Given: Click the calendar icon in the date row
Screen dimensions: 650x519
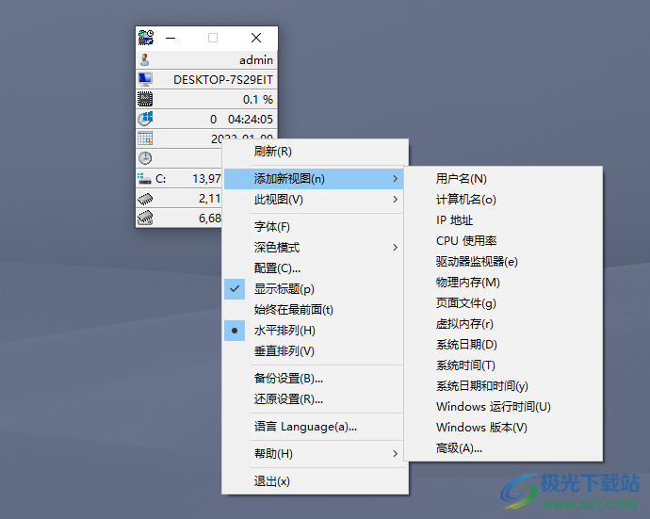Looking at the screenshot, I should [145, 138].
